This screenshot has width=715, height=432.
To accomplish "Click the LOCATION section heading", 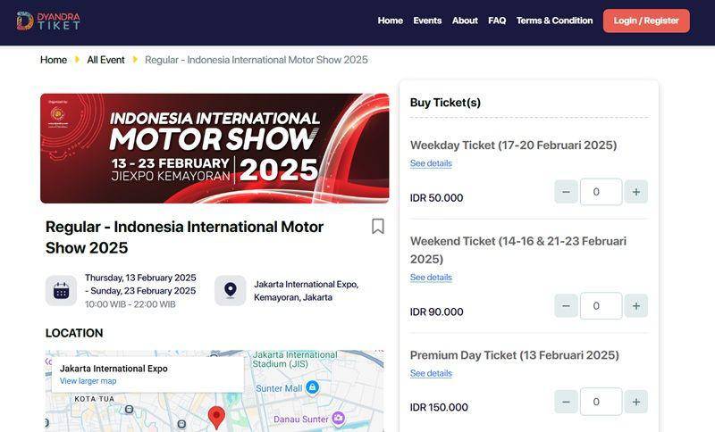I will [74, 333].
